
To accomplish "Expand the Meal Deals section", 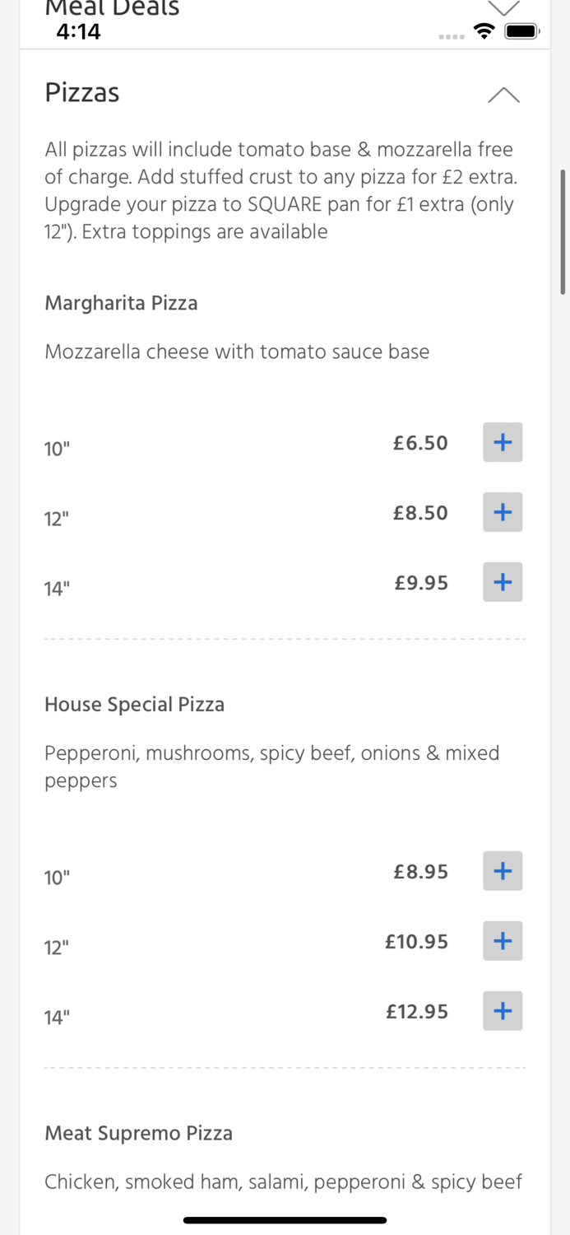I will coord(503,7).
